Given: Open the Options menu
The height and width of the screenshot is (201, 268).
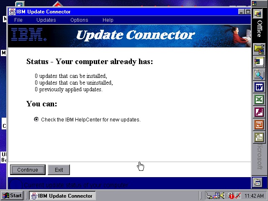Looking at the screenshot, I should pyautogui.click(x=79, y=20).
